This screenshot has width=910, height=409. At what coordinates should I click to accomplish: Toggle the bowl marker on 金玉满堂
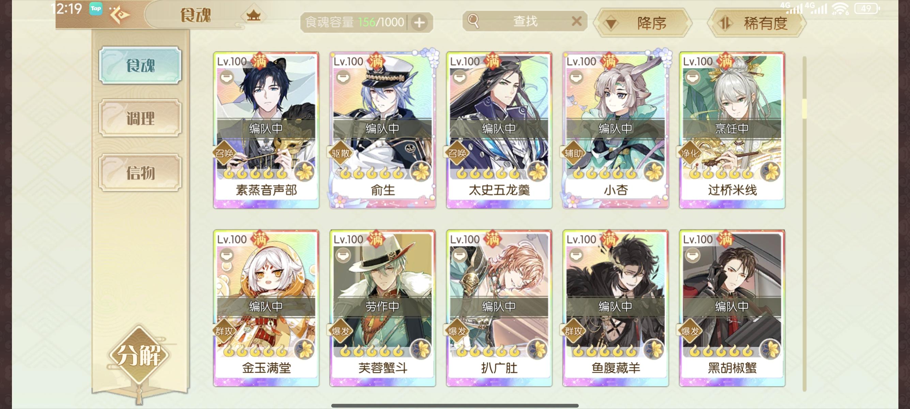(x=226, y=255)
